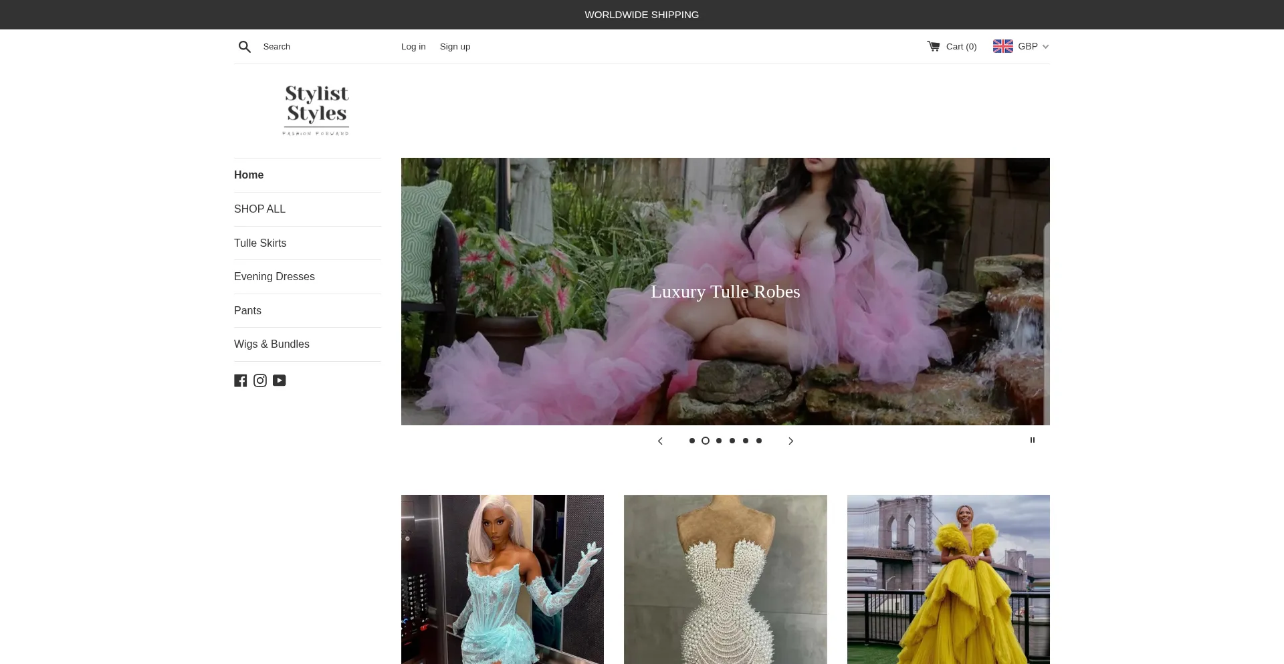Open the Facebook page icon

[241, 380]
